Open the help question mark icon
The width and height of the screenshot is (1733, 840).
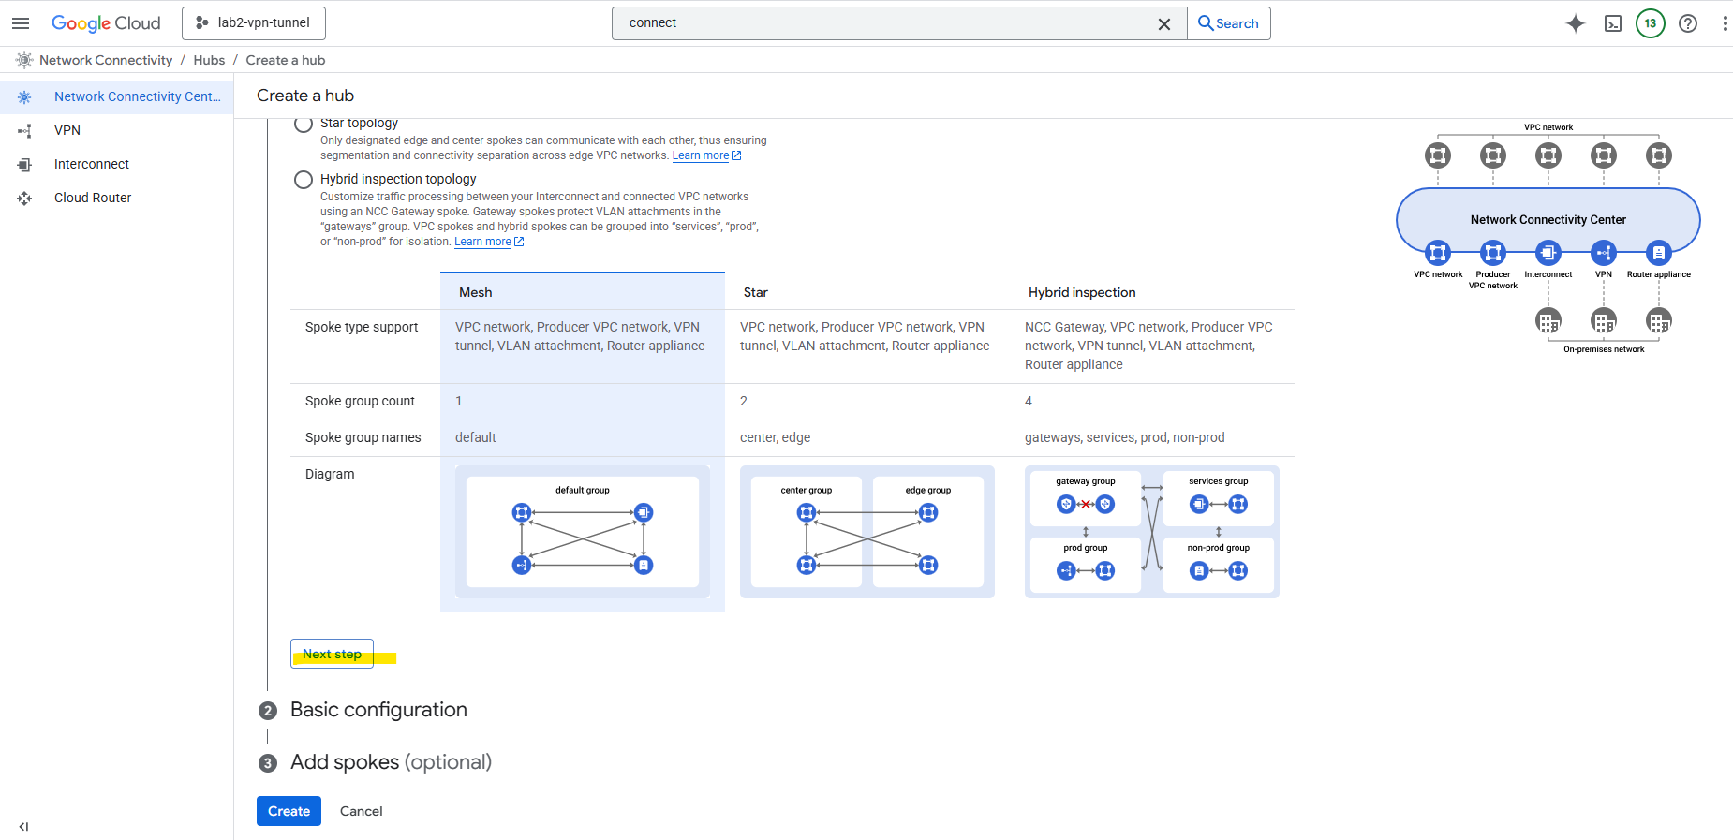(1688, 23)
